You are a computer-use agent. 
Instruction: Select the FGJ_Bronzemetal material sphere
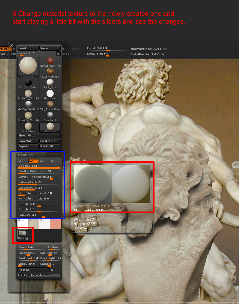[x=50, y=73]
